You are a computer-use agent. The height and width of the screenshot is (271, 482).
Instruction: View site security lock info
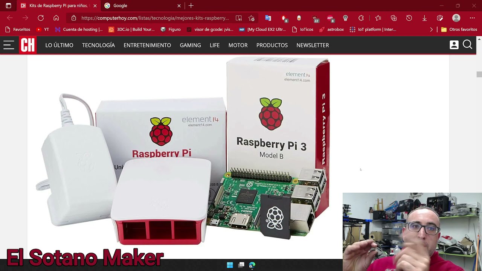tap(74, 18)
